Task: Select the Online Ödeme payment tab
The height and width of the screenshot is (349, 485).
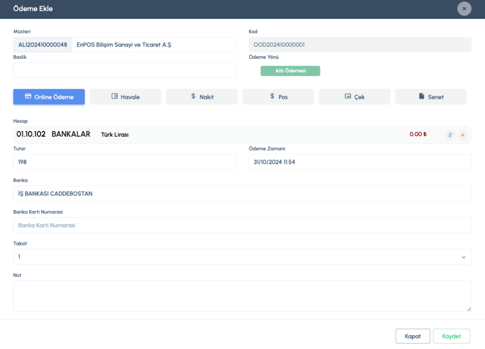Action: [49, 97]
